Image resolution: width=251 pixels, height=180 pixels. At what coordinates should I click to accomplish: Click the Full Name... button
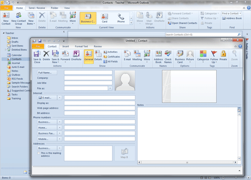pos(47,73)
